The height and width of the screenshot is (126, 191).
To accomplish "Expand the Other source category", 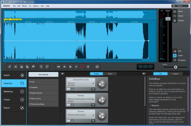I will click(43, 99).
